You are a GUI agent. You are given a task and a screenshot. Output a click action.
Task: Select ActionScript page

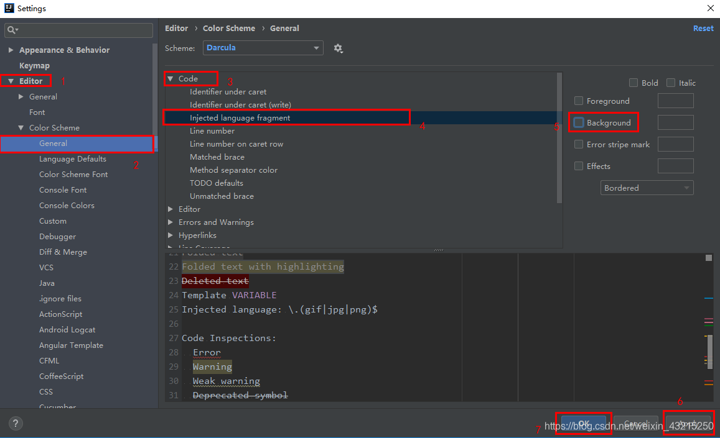pos(60,314)
